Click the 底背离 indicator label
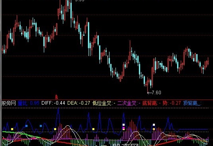The width and height of the screenshot is (213, 146). 152,103
